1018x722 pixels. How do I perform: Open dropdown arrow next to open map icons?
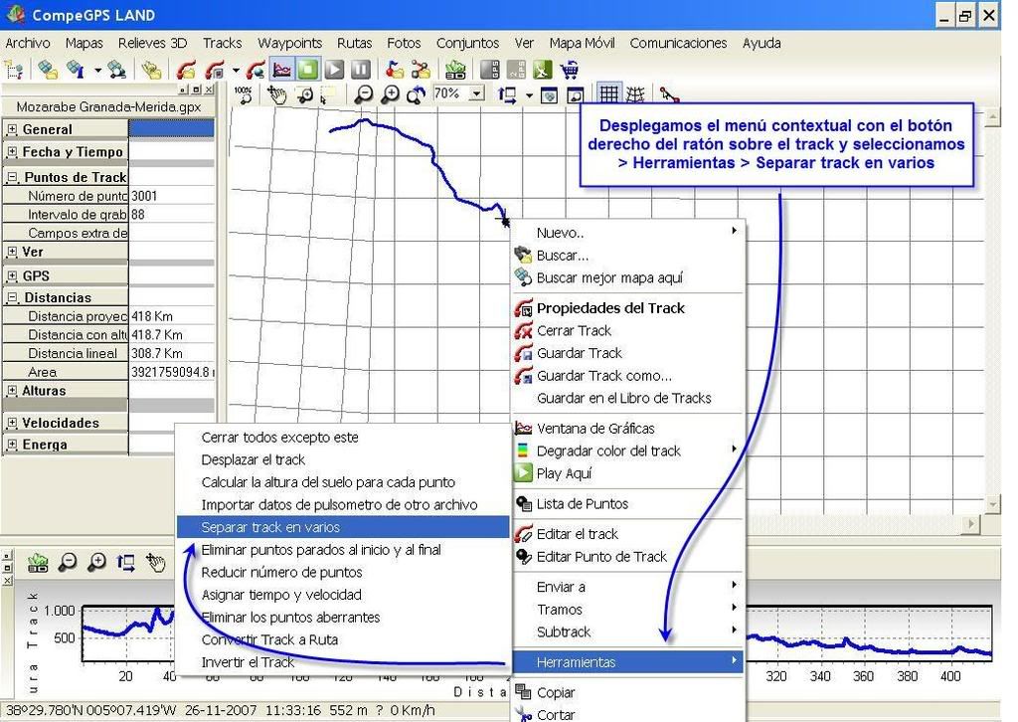point(97,70)
